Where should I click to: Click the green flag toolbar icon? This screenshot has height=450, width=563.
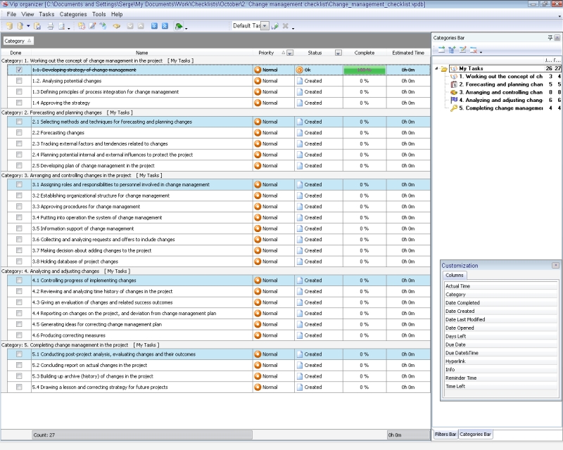tap(179, 26)
